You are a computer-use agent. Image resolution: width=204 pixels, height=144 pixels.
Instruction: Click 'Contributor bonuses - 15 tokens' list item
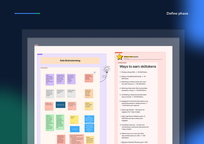[x=134, y=127]
